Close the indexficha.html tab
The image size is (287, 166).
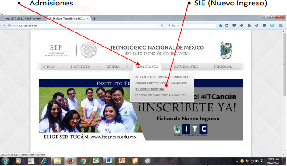pos(44,19)
